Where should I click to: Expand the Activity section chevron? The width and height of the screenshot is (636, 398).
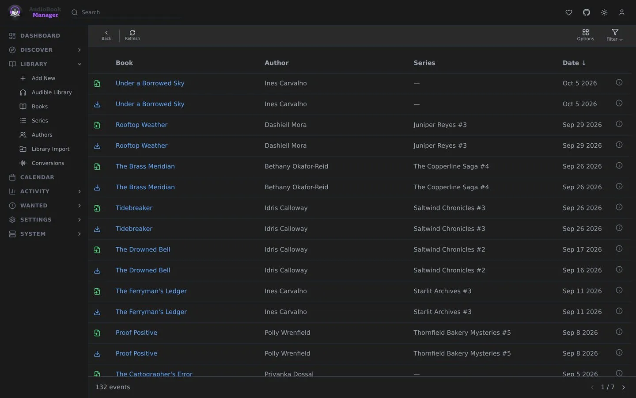pos(79,191)
